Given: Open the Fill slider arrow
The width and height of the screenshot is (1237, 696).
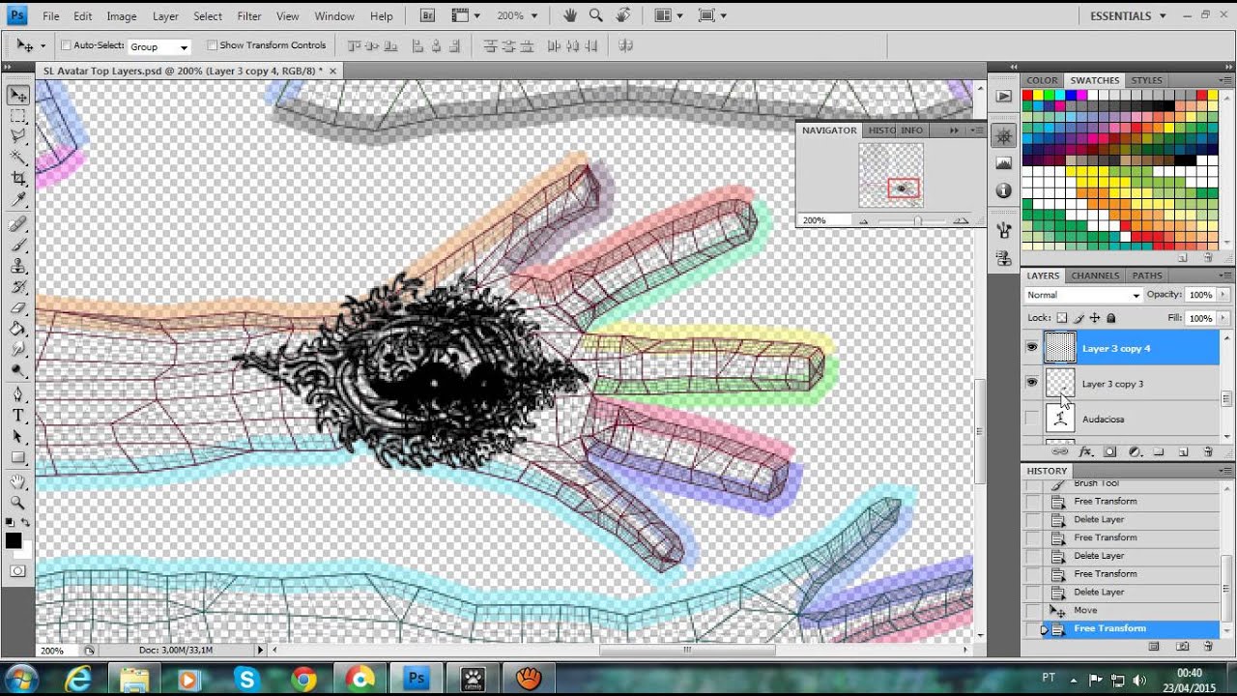Looking at the screenshot, I should tap(1224, 318).
